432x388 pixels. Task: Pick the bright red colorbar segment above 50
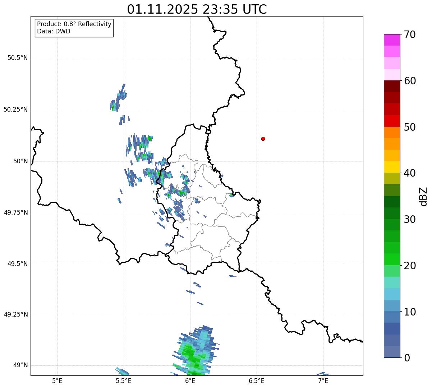392,121
